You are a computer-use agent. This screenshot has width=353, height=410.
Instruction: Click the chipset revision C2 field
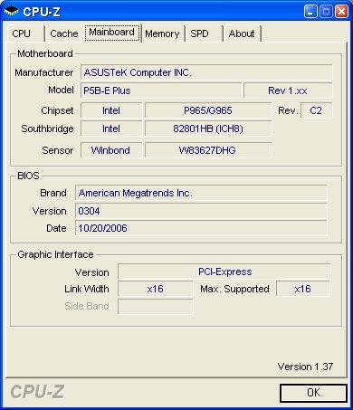point(316,110)
